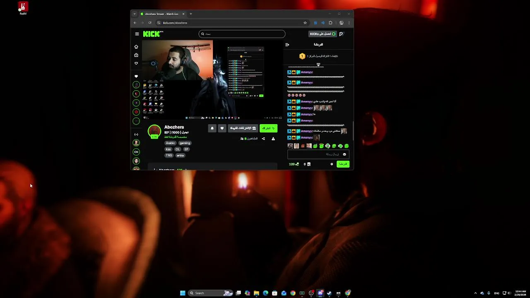
Task: Click the chat message input field
Action: 318,154
